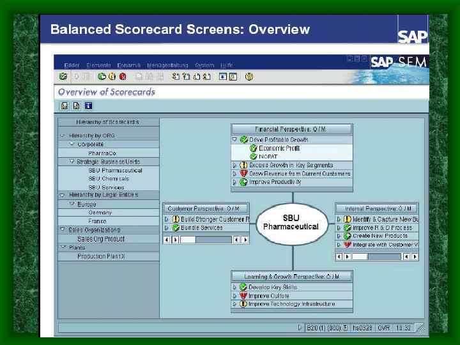The height and width of the screenshot is (345, 460).
Task: Click green status icon of NOPAT
Action: (254, 157)
